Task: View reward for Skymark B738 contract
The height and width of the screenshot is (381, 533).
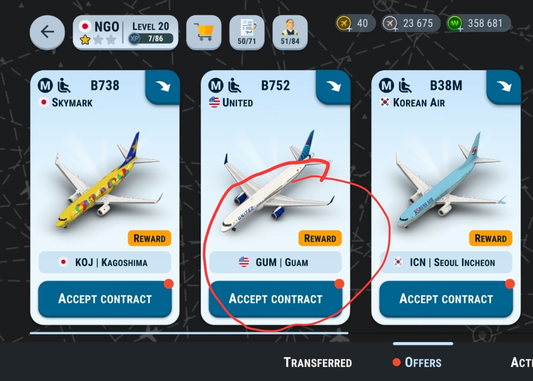Action: point(149,238)
